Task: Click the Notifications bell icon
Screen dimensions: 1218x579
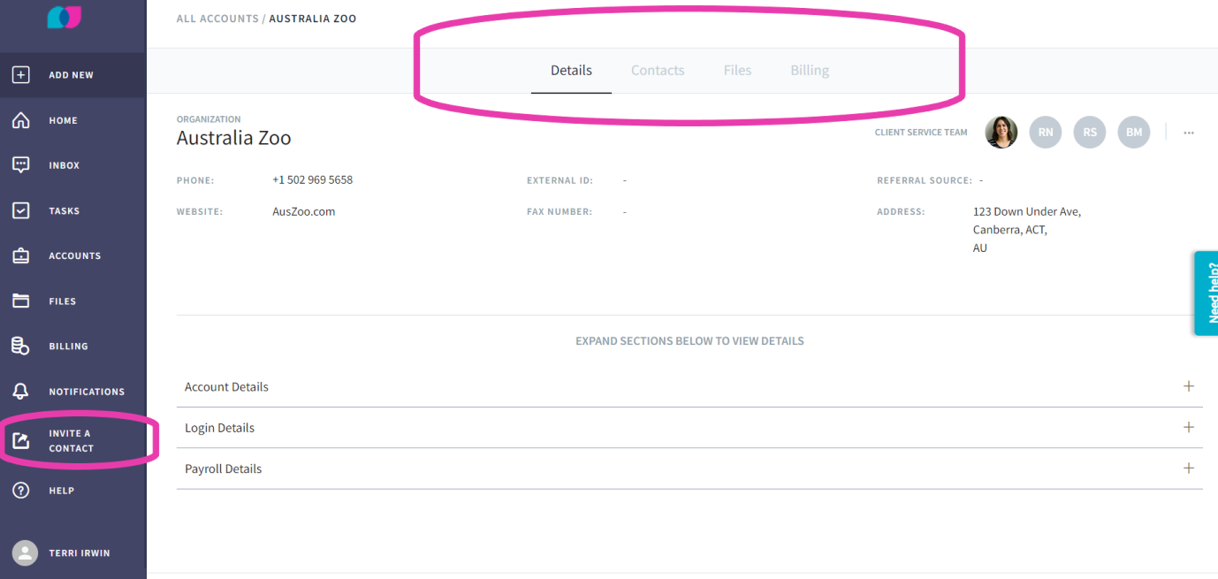Action: click(x=20, y=391)
